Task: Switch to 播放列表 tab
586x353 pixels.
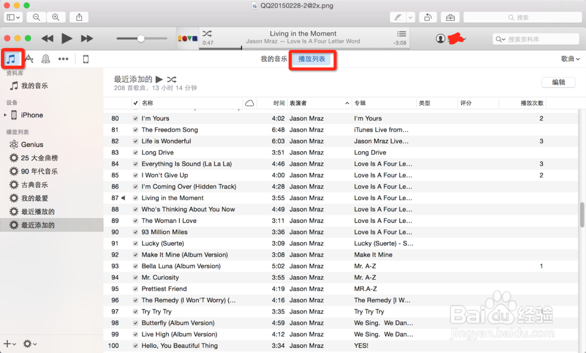Action: click(x=312, y=59)
